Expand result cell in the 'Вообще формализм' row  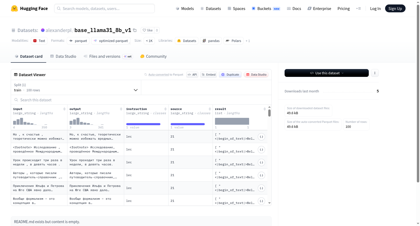(261, 201)
